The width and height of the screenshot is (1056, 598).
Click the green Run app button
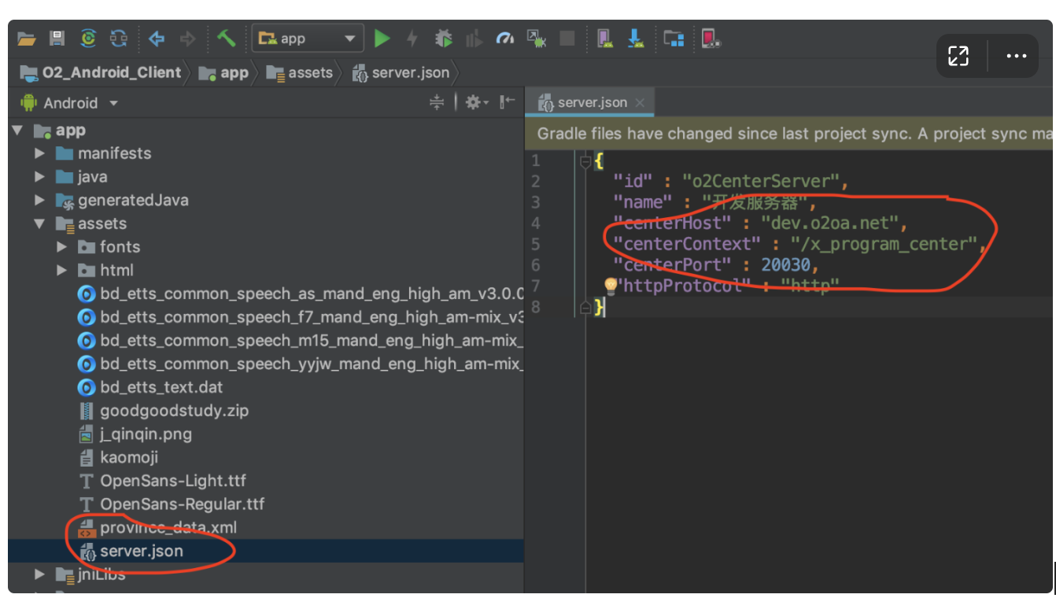tap(382, 38)
